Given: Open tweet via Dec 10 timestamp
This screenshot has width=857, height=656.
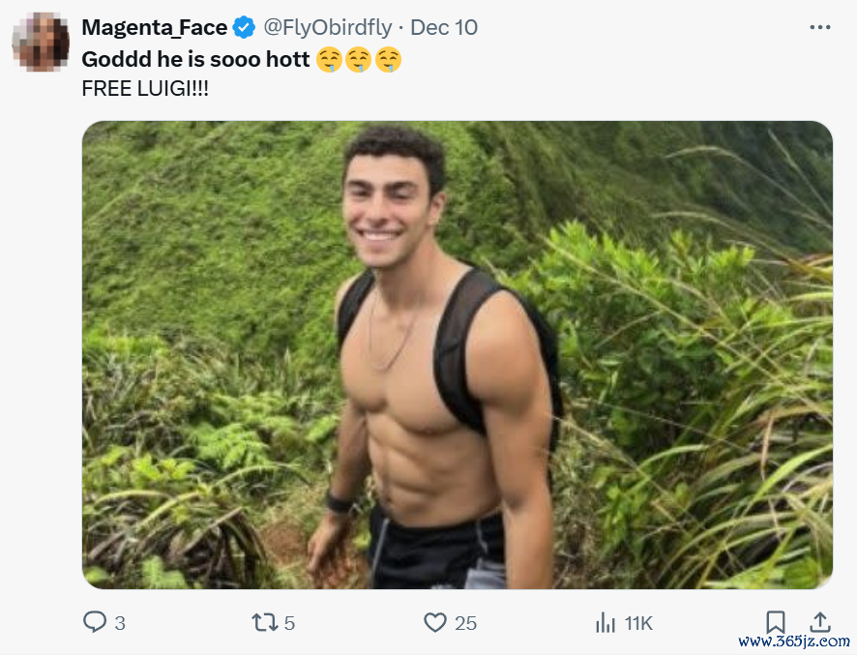Looking at the screenshot, I should 444,27.
